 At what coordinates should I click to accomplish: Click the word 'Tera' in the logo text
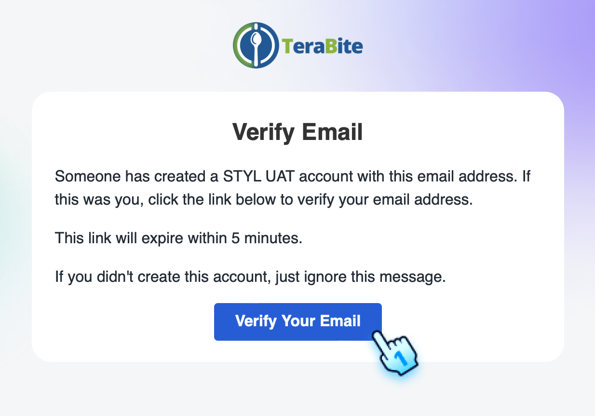pos(304,45)
